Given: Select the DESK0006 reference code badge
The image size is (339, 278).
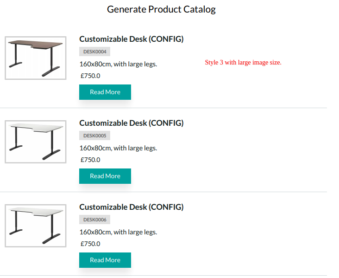Looking at the screenshot, I should (x=94, y=220).
